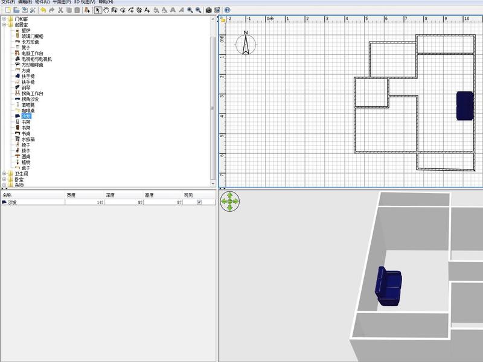Select the Add text label tool
Image resolution: width=483 pixels, height=362 pixels.
pyautogui.click(x=147, y=10)
